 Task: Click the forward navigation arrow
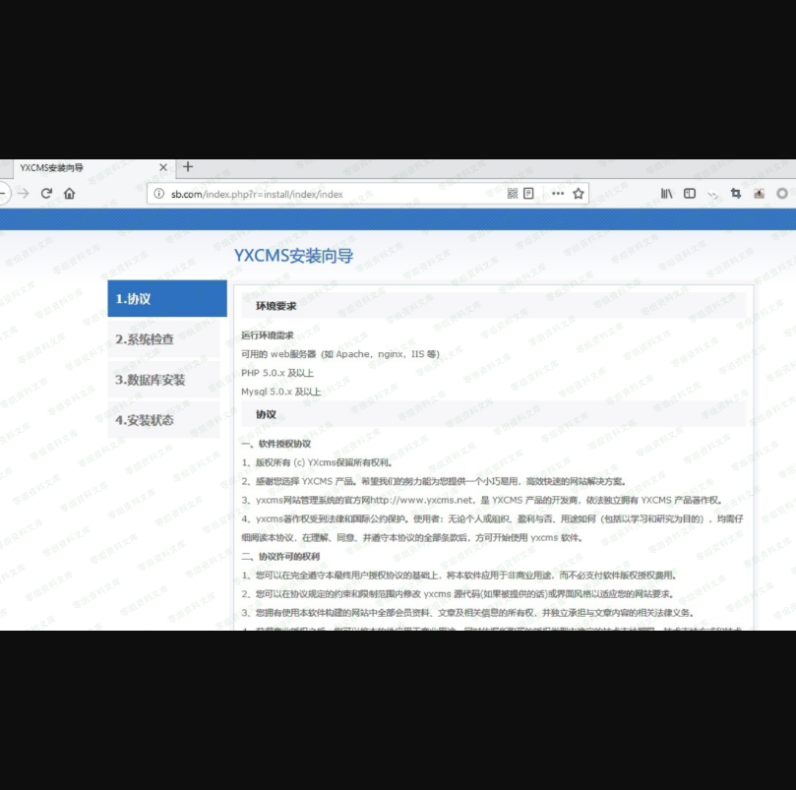click(x=23, y=194)
